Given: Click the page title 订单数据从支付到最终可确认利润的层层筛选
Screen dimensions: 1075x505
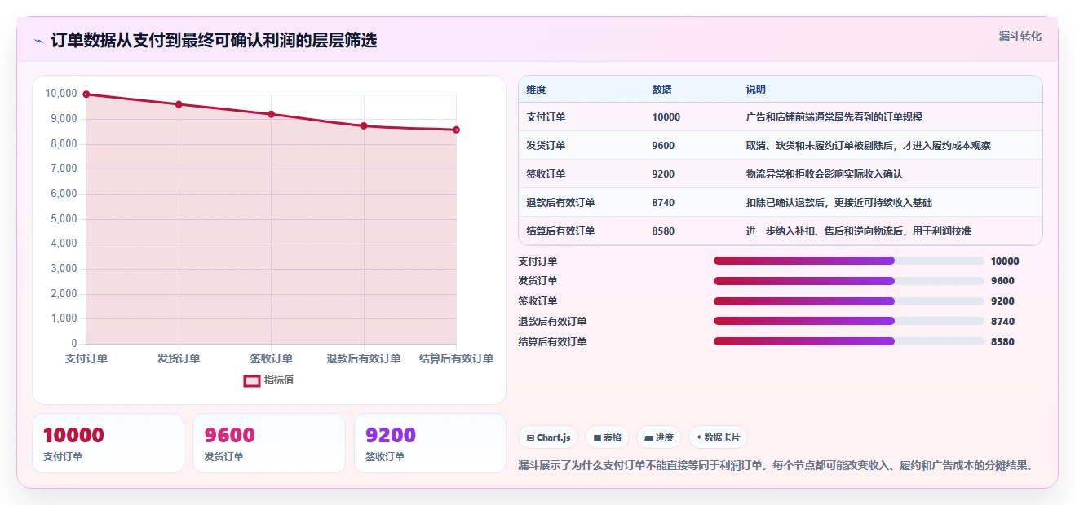Looking at the screenshot, I should [214, 41].
